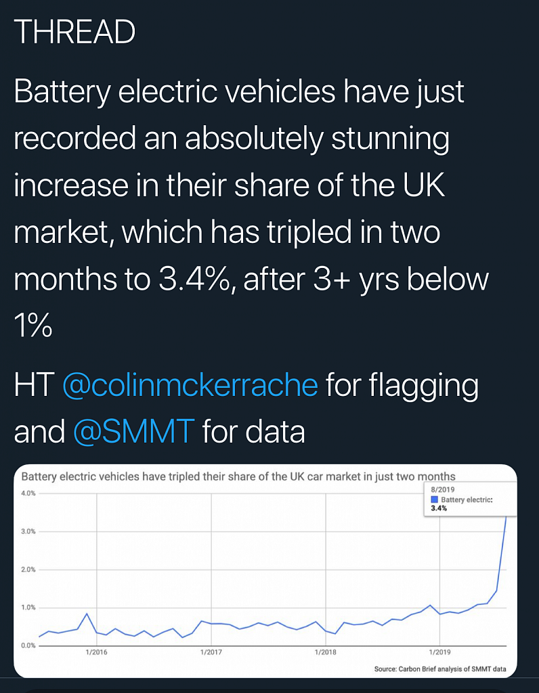Select the 1/2019 x-axis label
The image size is (539, 693).
[440, 652]
